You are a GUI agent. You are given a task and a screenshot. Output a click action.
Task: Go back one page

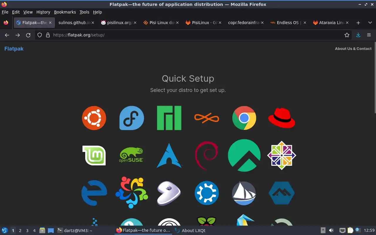pos(7,35)
